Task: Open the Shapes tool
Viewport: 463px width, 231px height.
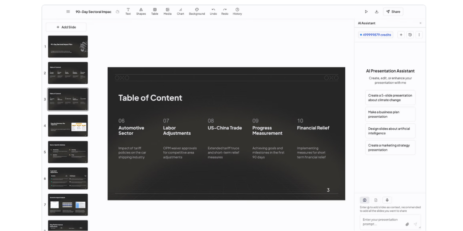Action: [x=141, y=11]
